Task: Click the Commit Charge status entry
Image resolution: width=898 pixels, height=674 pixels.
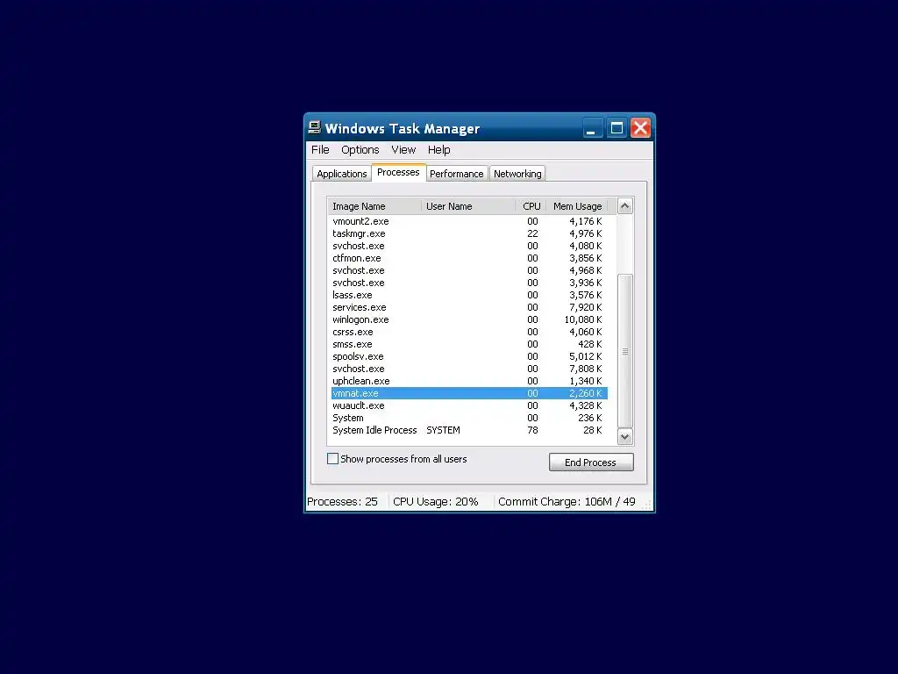Action: click(x=567, y=501)
